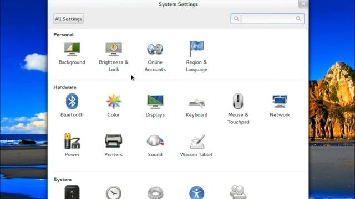Close the System Settings window
Viewport: 355px width, 199px height.
click(x=303, y=4)
